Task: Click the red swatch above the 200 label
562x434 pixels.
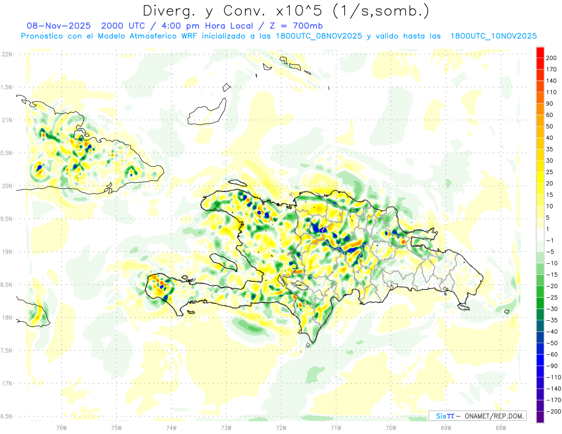Action: click(540, 52)
